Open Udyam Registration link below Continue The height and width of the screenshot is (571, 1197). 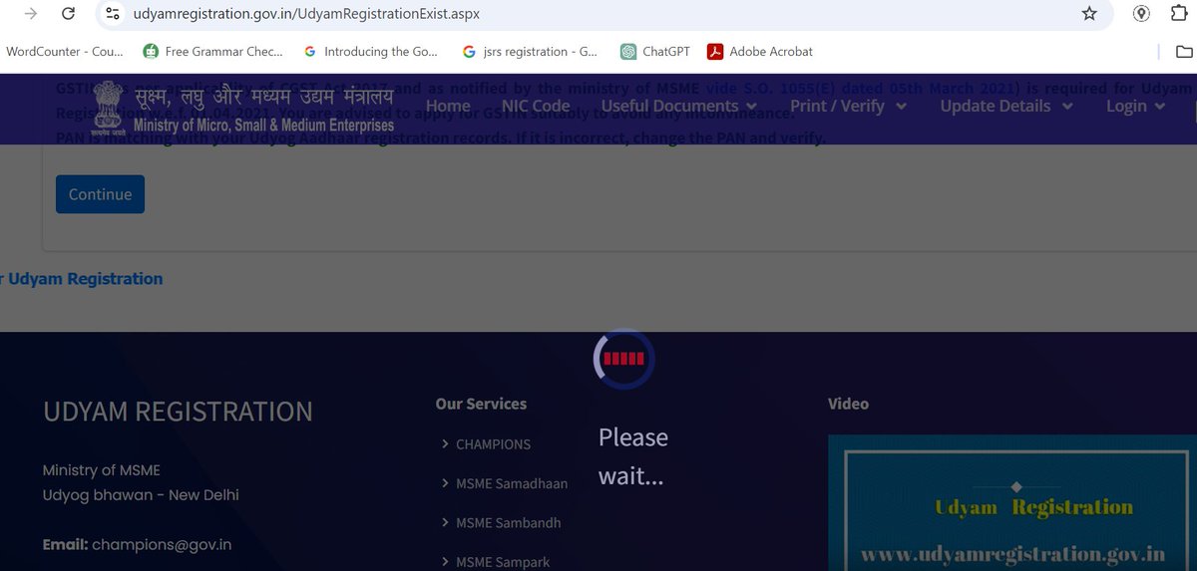(82, 279)
